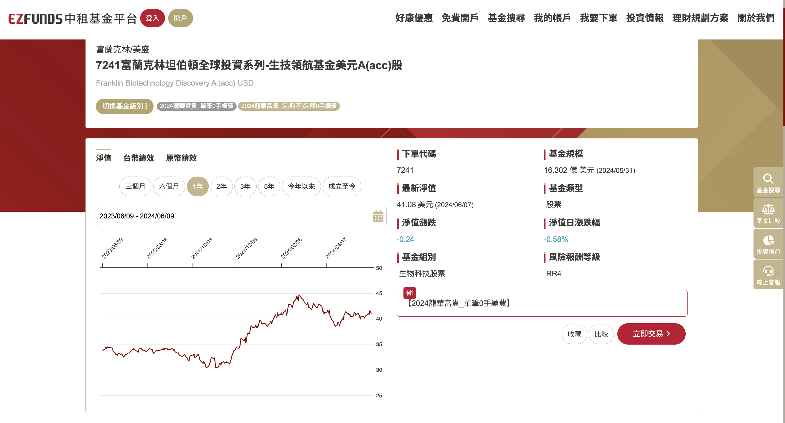Open the 投資情報 menu item
Image resolution: width=785 pixels, height=423 pixels.
645,18
